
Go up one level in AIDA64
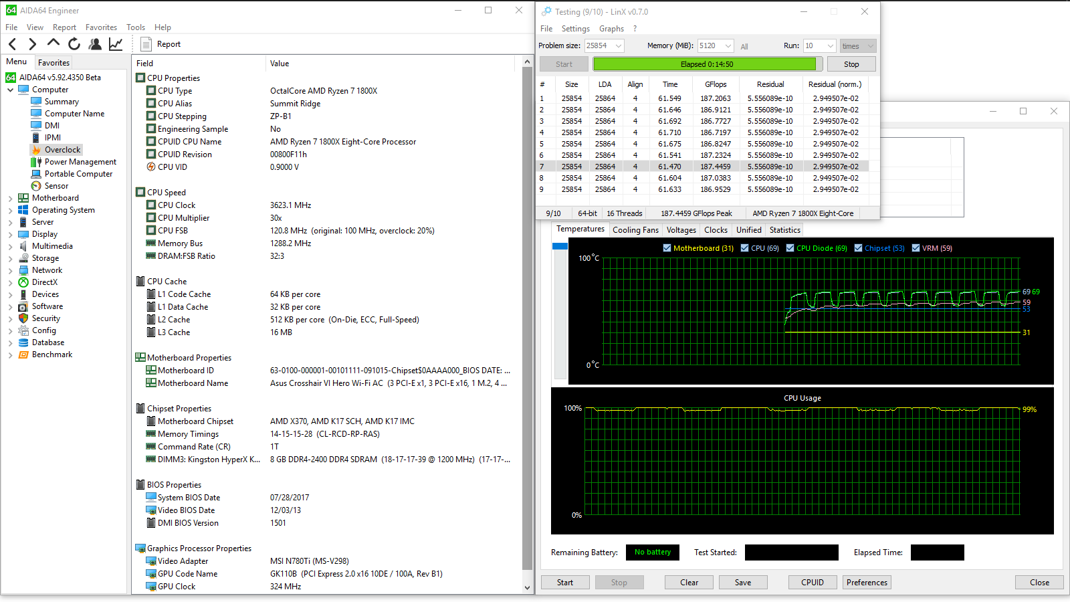[x=53, y=43]
